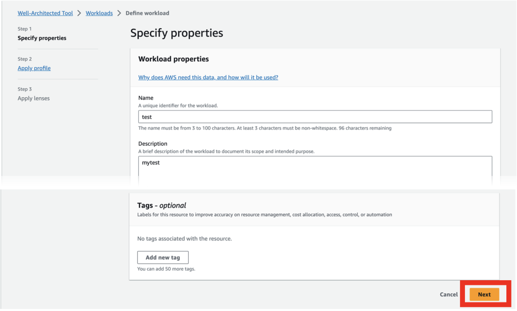Select Step 1 Specify properties
517x311 pixels.
point(42,38)
